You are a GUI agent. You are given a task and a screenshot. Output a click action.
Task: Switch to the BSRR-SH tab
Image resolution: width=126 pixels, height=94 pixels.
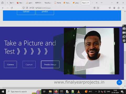click(x=38, y=3)
